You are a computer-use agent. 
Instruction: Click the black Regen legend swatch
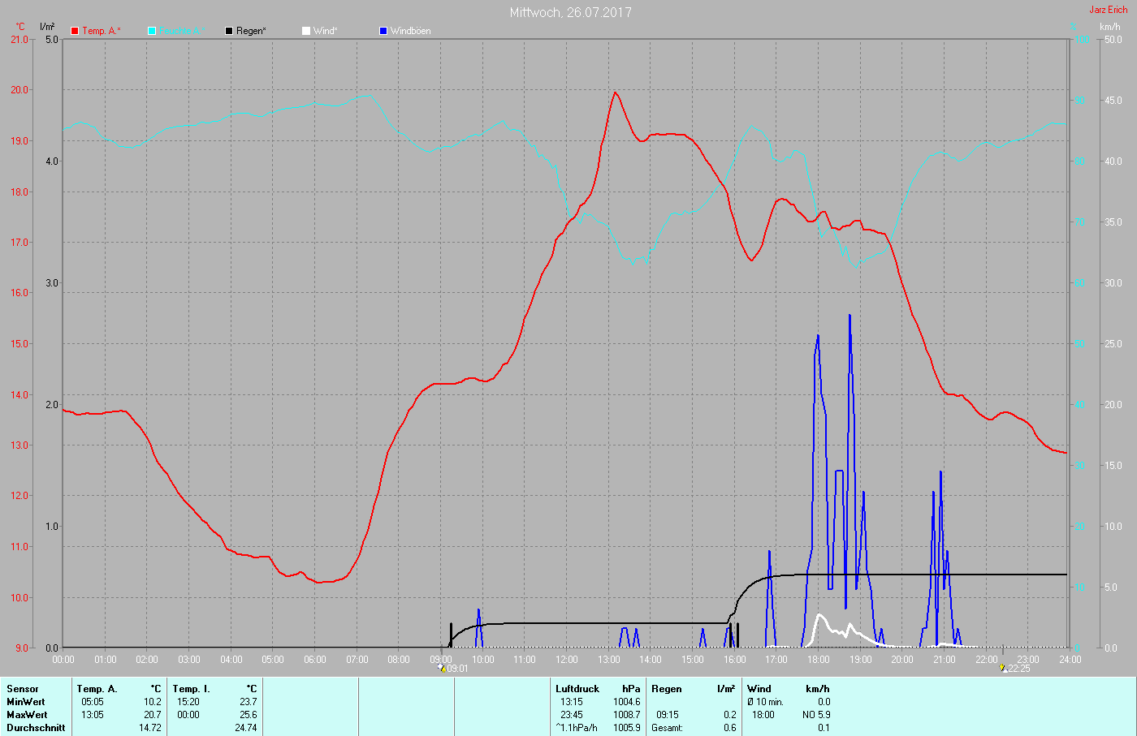[229, 31]
